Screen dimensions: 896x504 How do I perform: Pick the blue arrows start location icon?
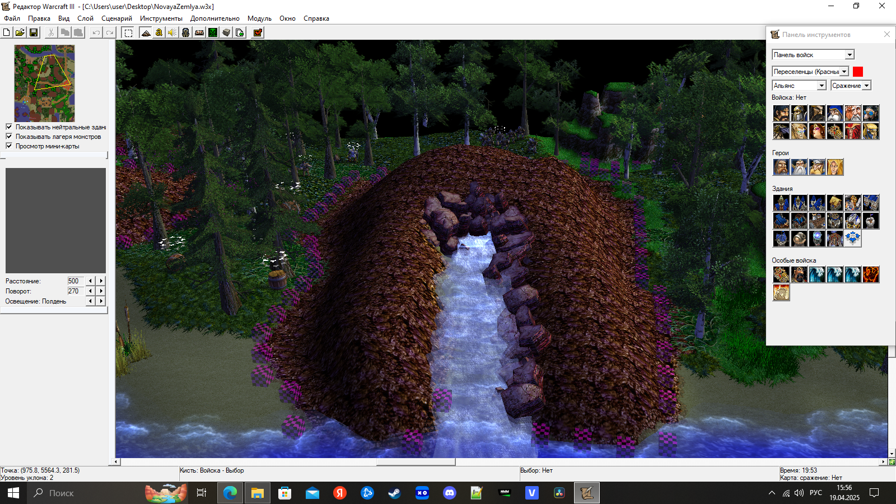click(853, 239)
